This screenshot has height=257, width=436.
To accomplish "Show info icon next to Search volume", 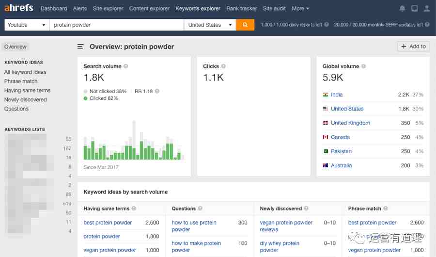I will click(125, 66).
